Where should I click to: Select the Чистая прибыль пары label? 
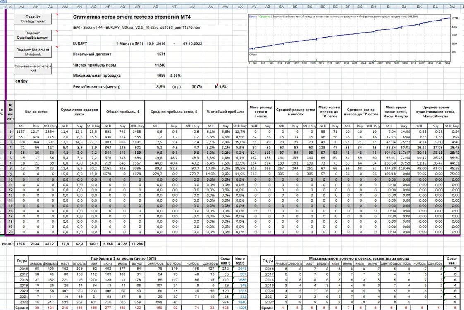point(94,65)
